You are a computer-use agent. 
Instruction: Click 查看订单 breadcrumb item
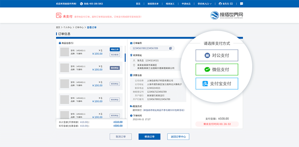(92, 27)
